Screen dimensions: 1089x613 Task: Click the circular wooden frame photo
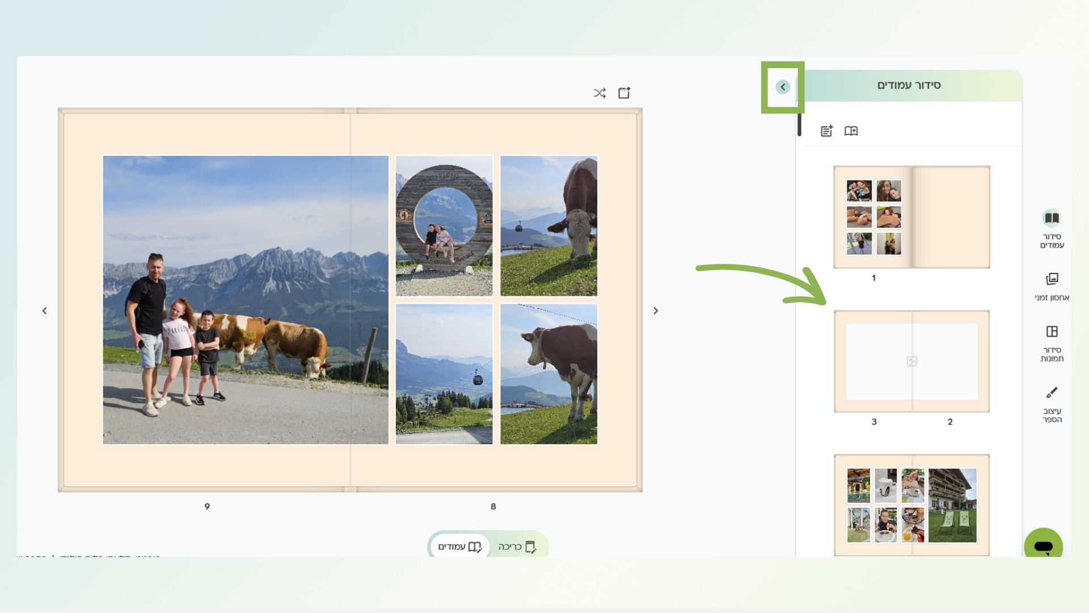pyautogui.click(x=444, y=226)
